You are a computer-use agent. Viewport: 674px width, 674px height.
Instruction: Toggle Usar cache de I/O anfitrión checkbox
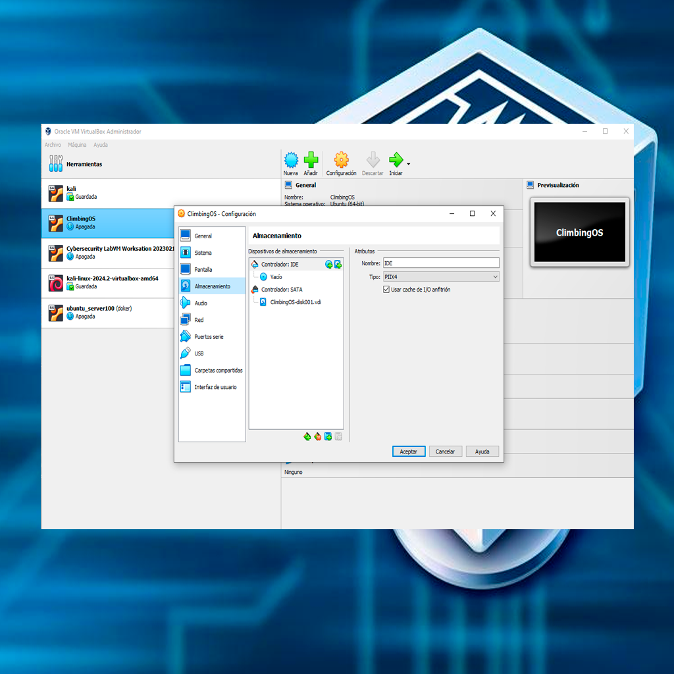point(386,290)
